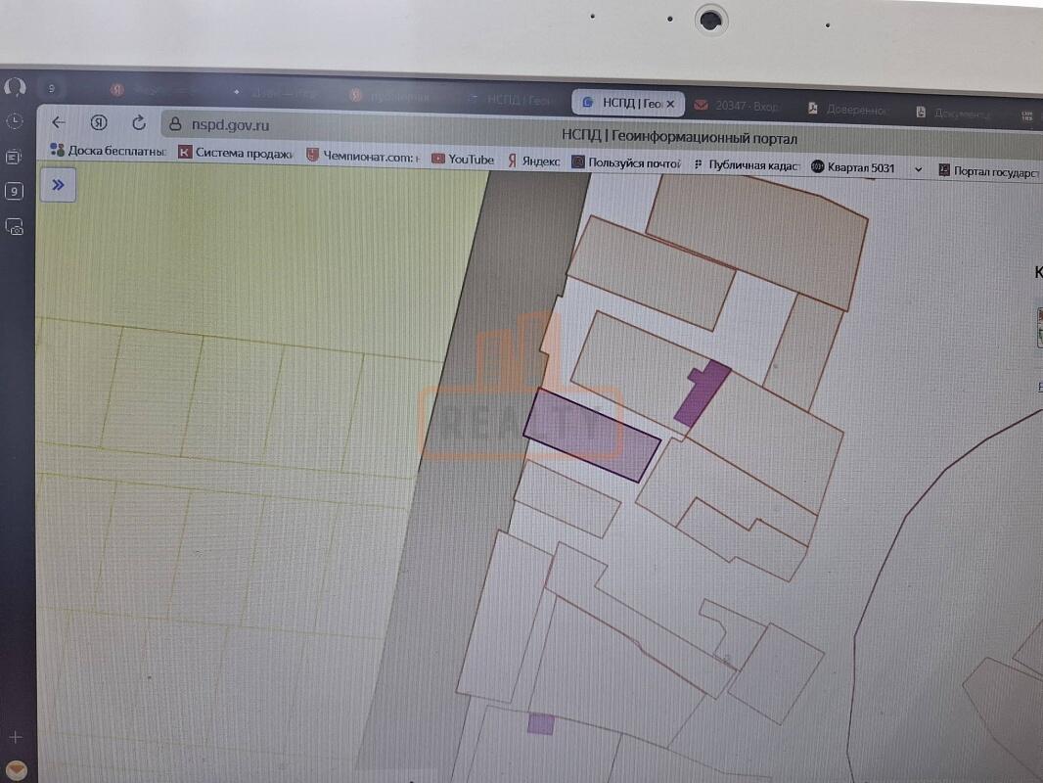
Task: Click the browser back arrow
Action: [59, 122]
